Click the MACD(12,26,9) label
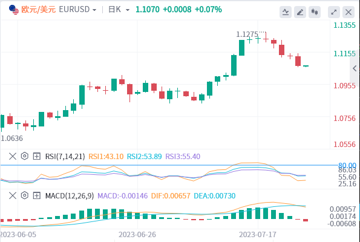 [x=70, y=195]
